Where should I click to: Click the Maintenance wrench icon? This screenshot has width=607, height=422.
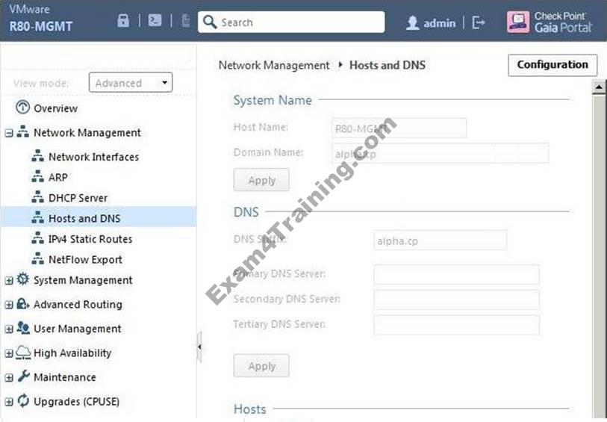point(23,377)
